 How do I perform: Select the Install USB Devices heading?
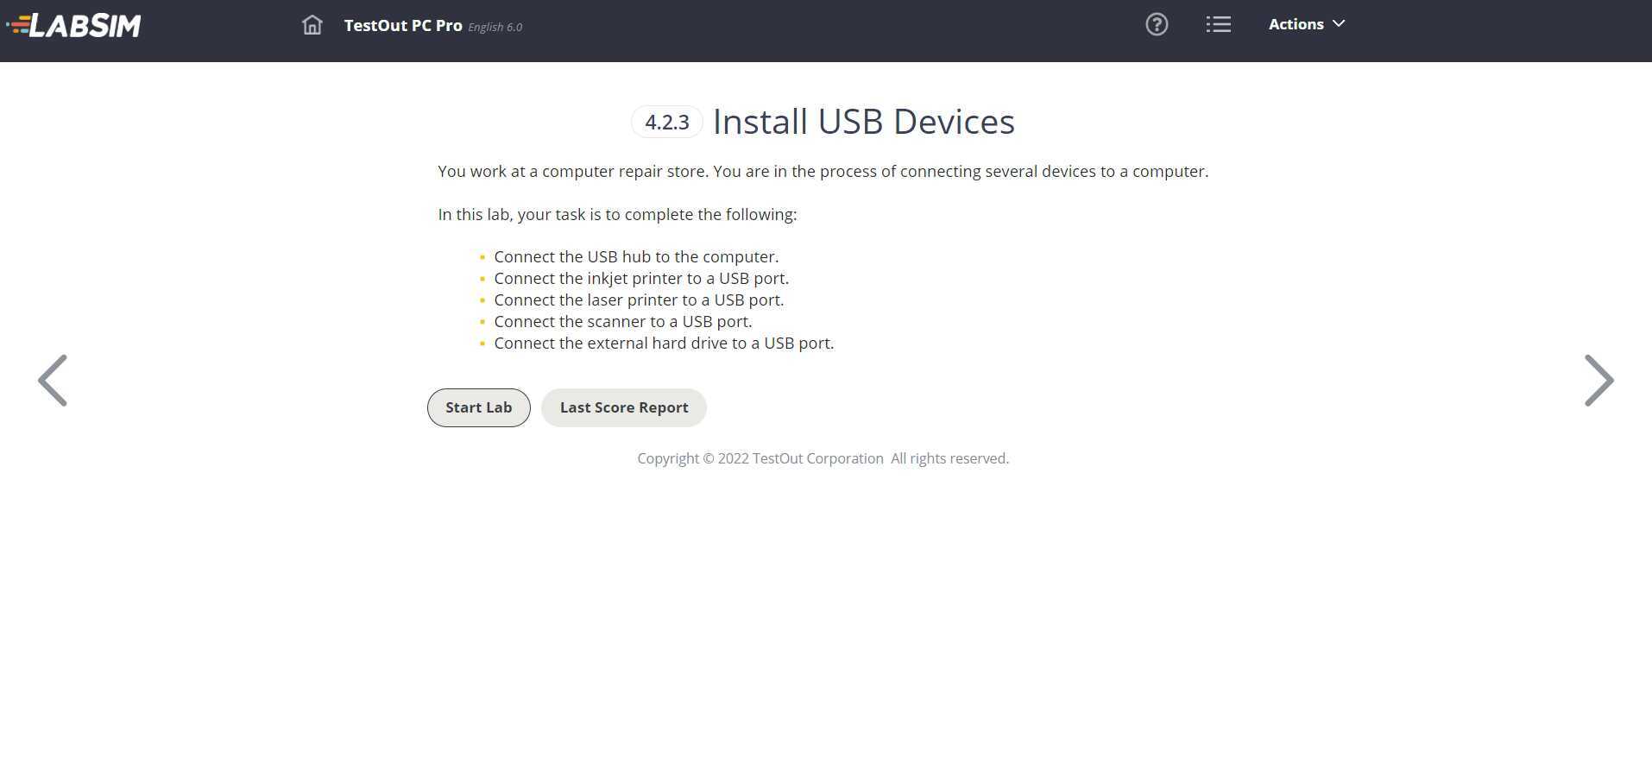pos(862,121)
